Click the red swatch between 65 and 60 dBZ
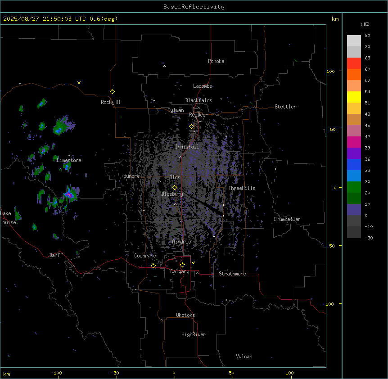Viewport: 388px width, 379px height. [x=354, y=63]
